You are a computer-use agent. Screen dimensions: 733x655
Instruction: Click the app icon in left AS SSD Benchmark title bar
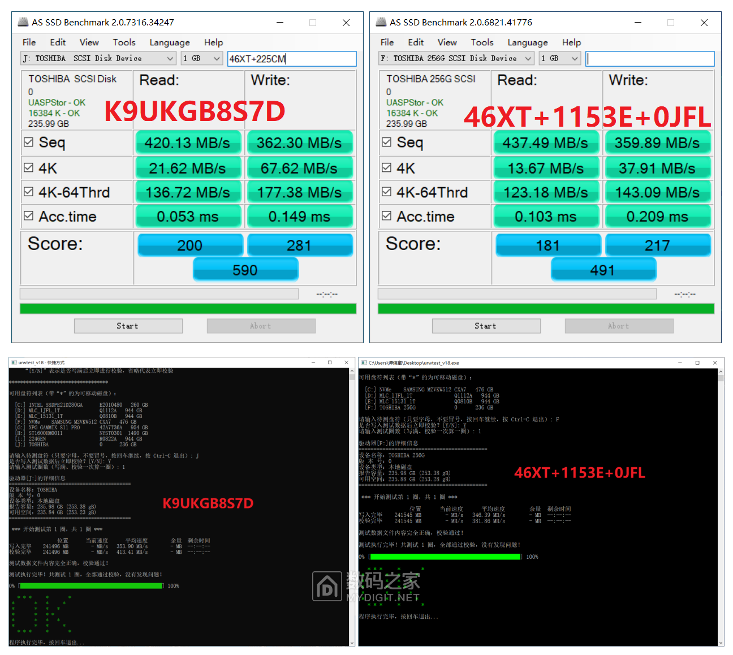pyautogui.click(x=23, y=22)
